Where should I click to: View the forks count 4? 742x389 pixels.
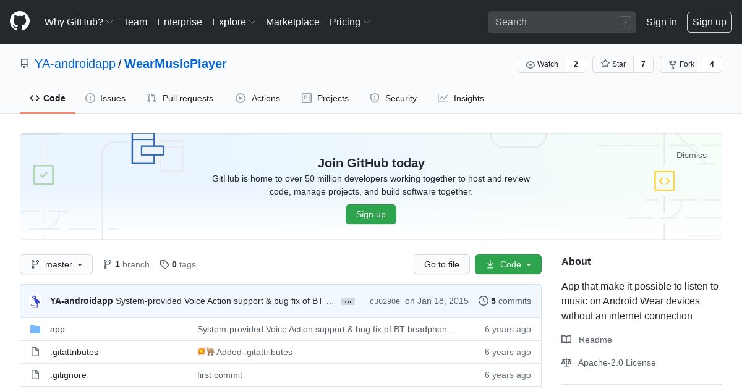click(x=712, y=64)
